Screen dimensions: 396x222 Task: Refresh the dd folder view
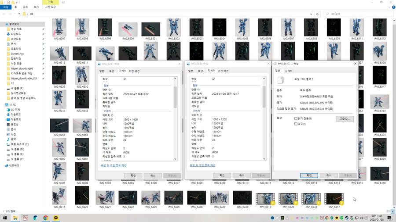[317, 14]
